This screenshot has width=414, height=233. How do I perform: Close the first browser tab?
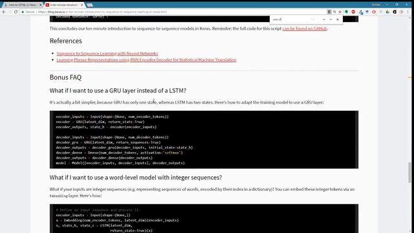click(40, 5)
